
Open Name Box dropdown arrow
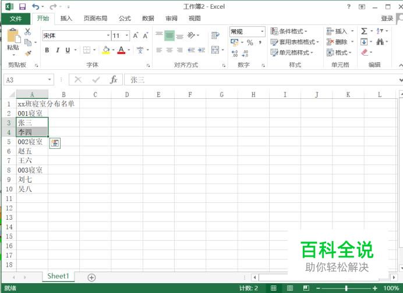pyautogui.click(x=50, y=80)
